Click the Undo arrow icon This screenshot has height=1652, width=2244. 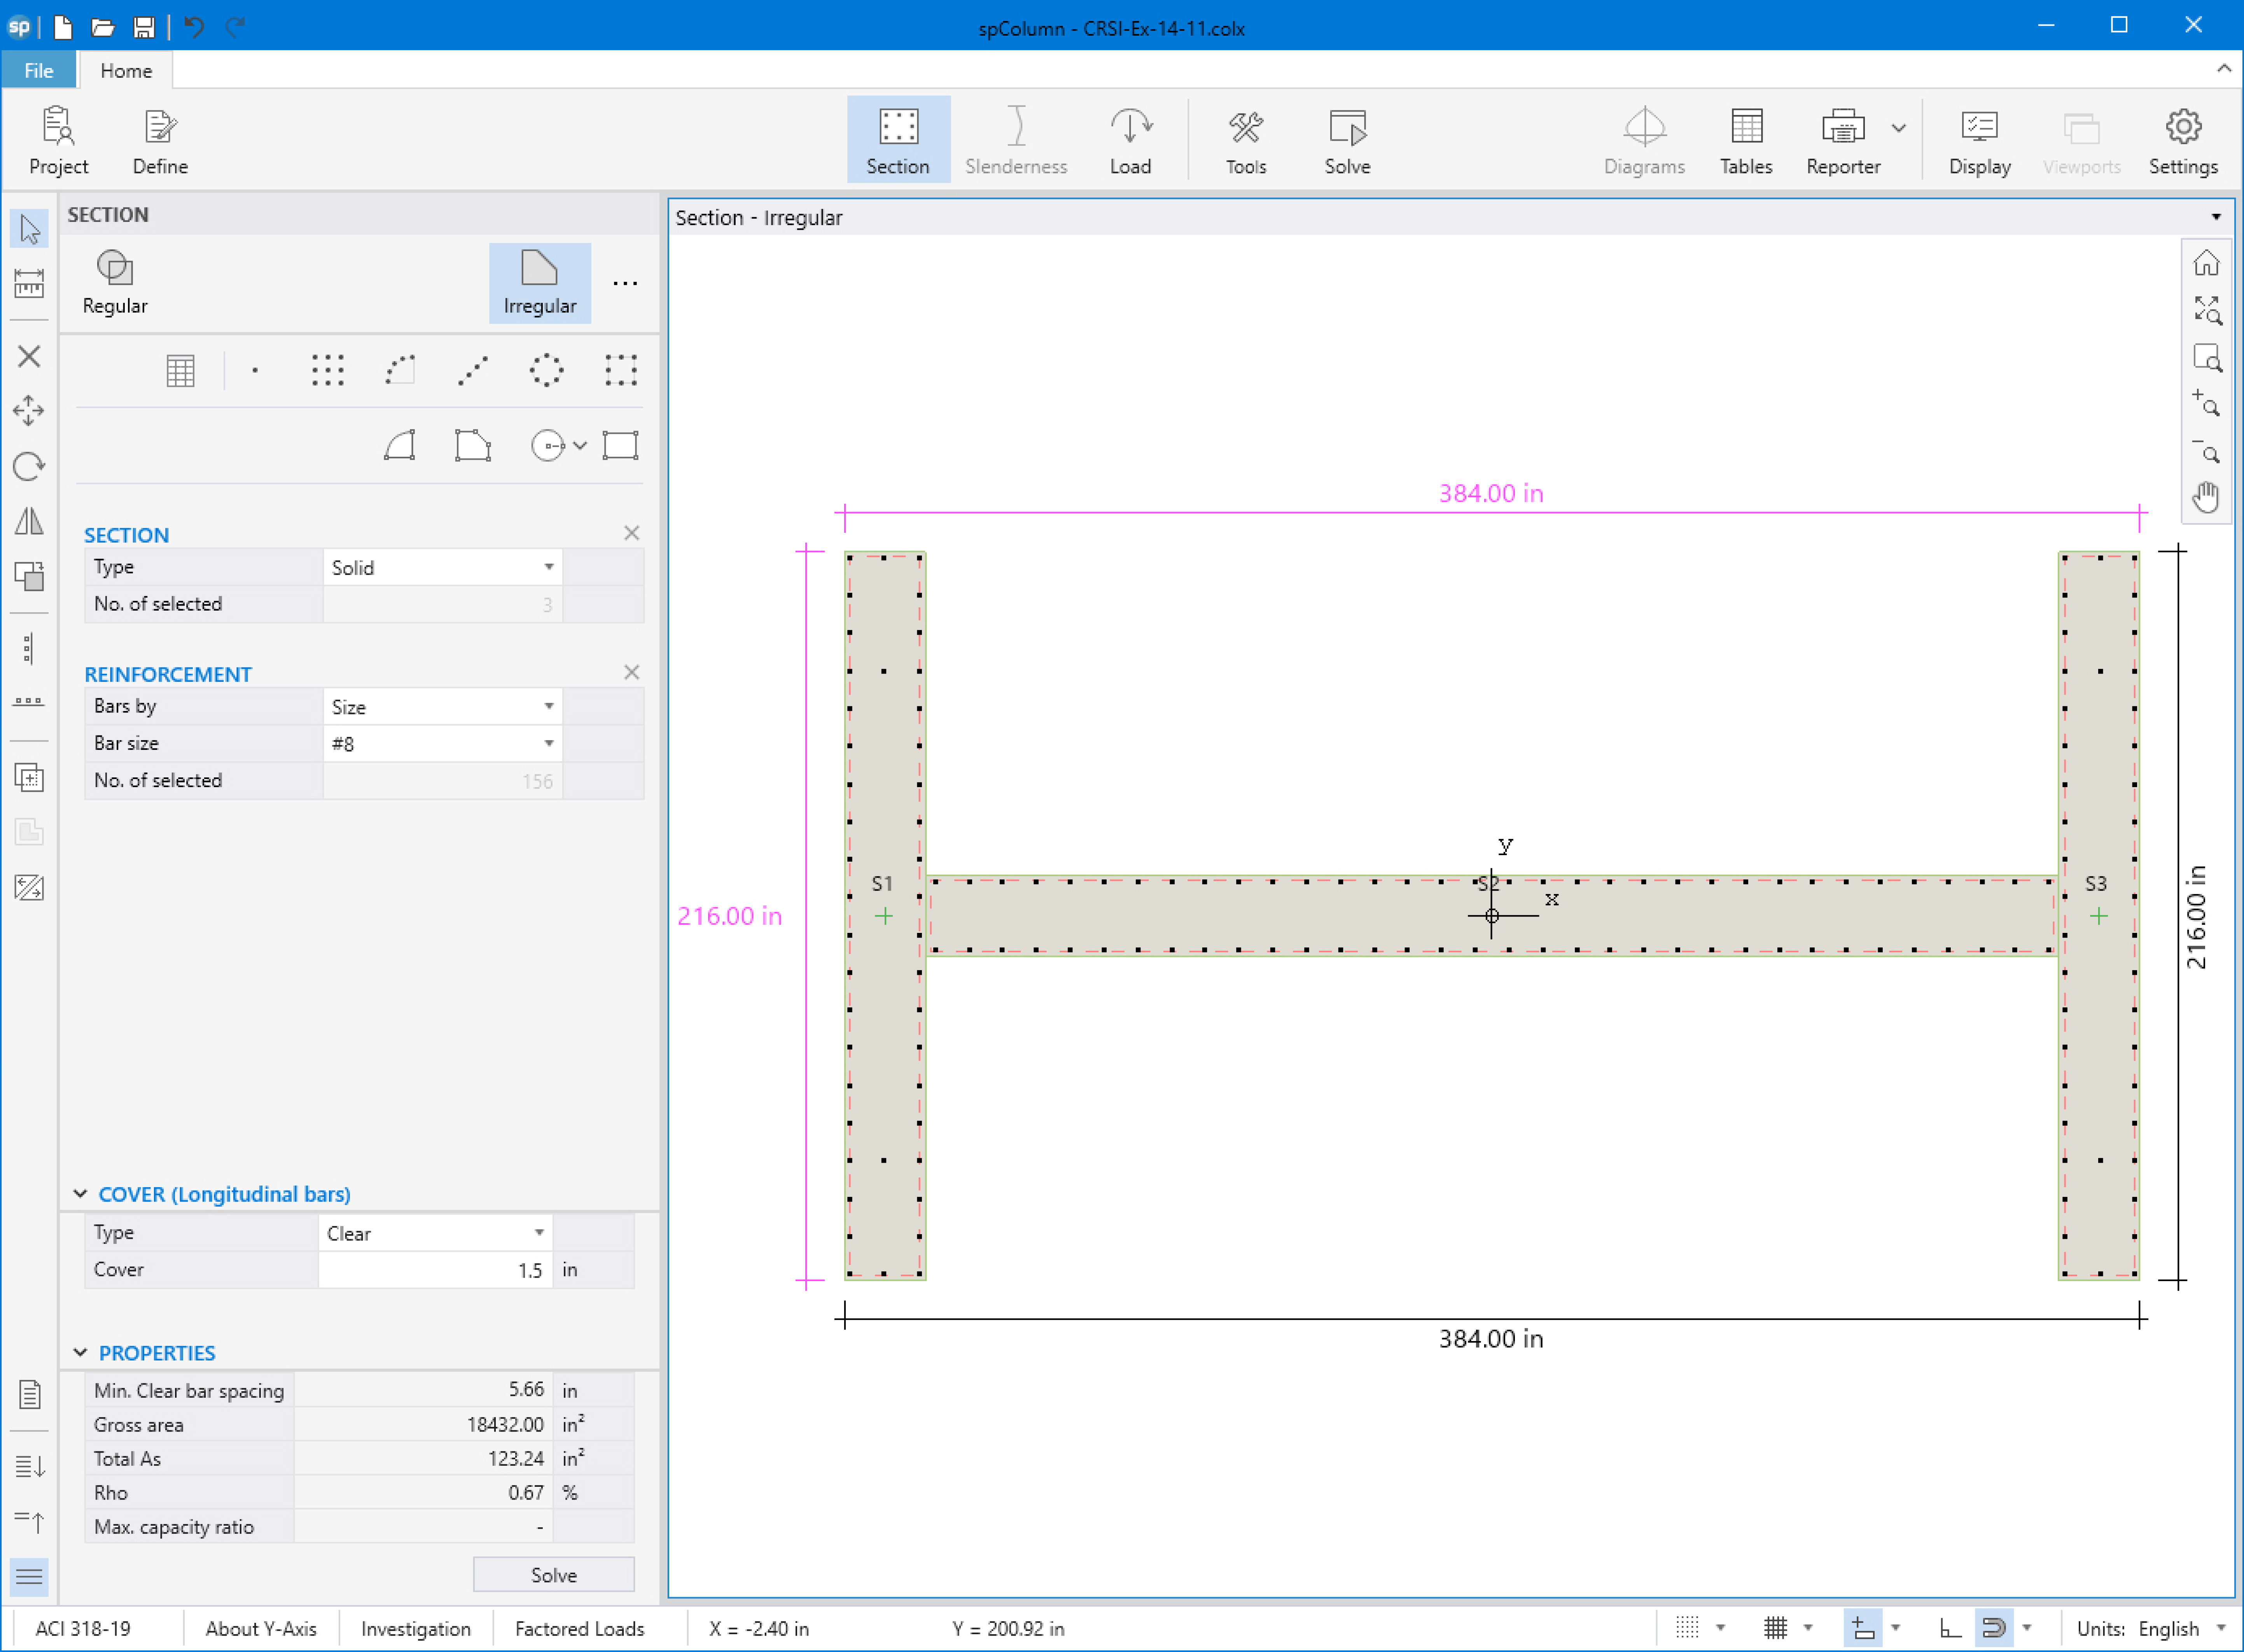[x=194, y=27]
